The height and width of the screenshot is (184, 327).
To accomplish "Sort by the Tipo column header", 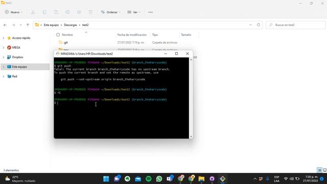I will pos(155,35).
